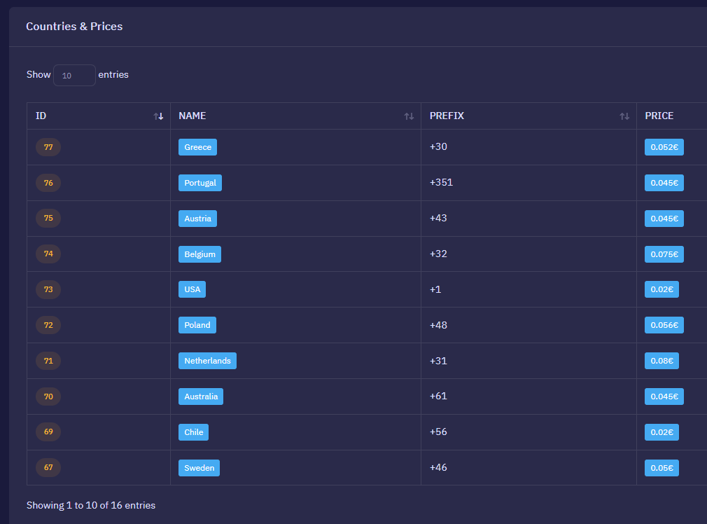Click ID badge 77
Viewport: 707px width, 524px height.
(x=48, y=147)
